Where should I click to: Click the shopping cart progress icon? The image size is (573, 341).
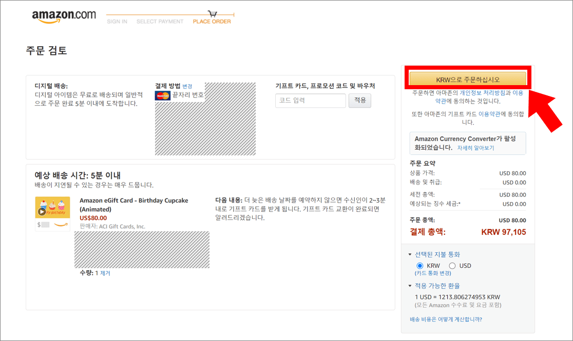coord(213,14)
